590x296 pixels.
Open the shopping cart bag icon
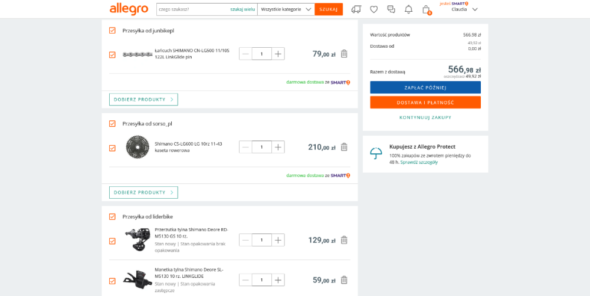[427, 9]
